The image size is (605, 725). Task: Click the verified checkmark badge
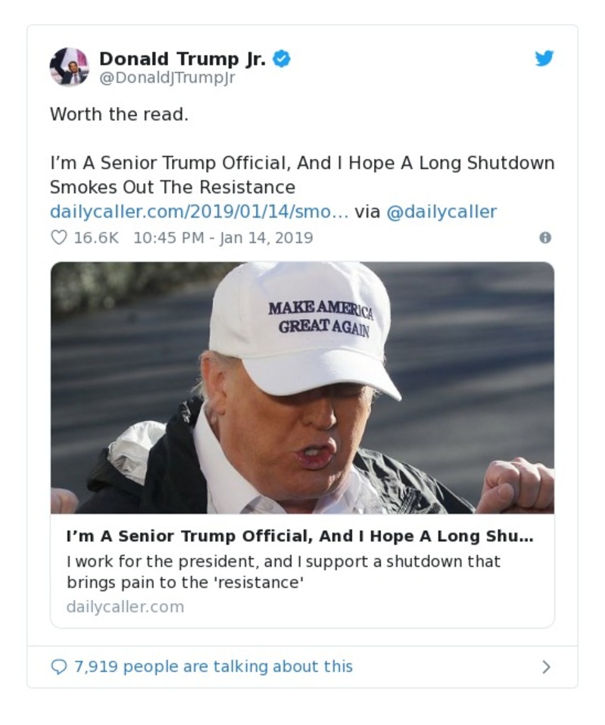(x=282, y=58)
